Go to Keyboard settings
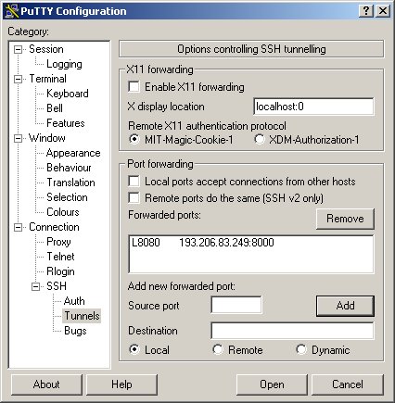This screenshot has height=403, width=395. 68,94
